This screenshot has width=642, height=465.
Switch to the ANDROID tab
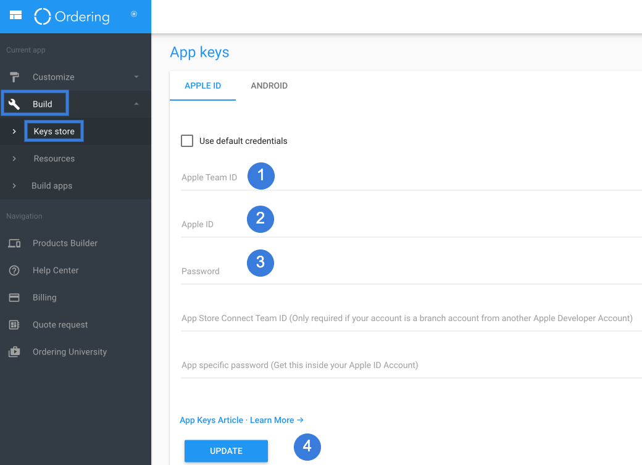point(269,86)
